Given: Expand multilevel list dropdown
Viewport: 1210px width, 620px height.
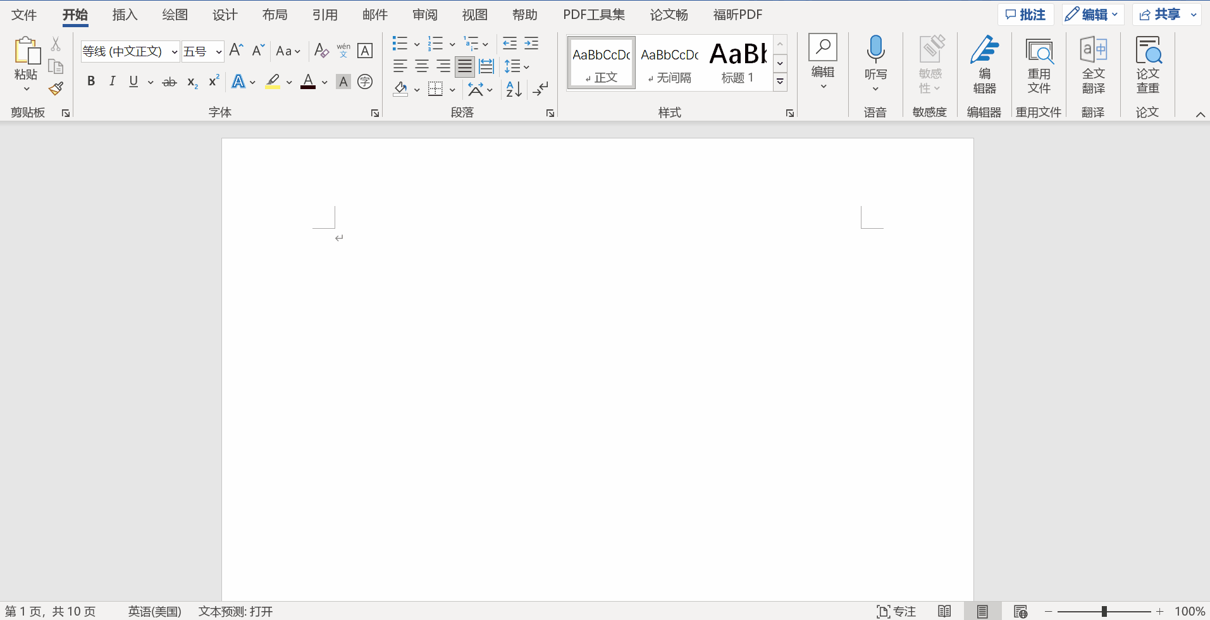Looking at the screenshot, I should [485, 44].
